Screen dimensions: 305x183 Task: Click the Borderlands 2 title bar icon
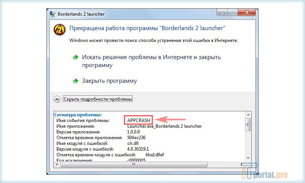pyautogui.click(x=53, y=14)
